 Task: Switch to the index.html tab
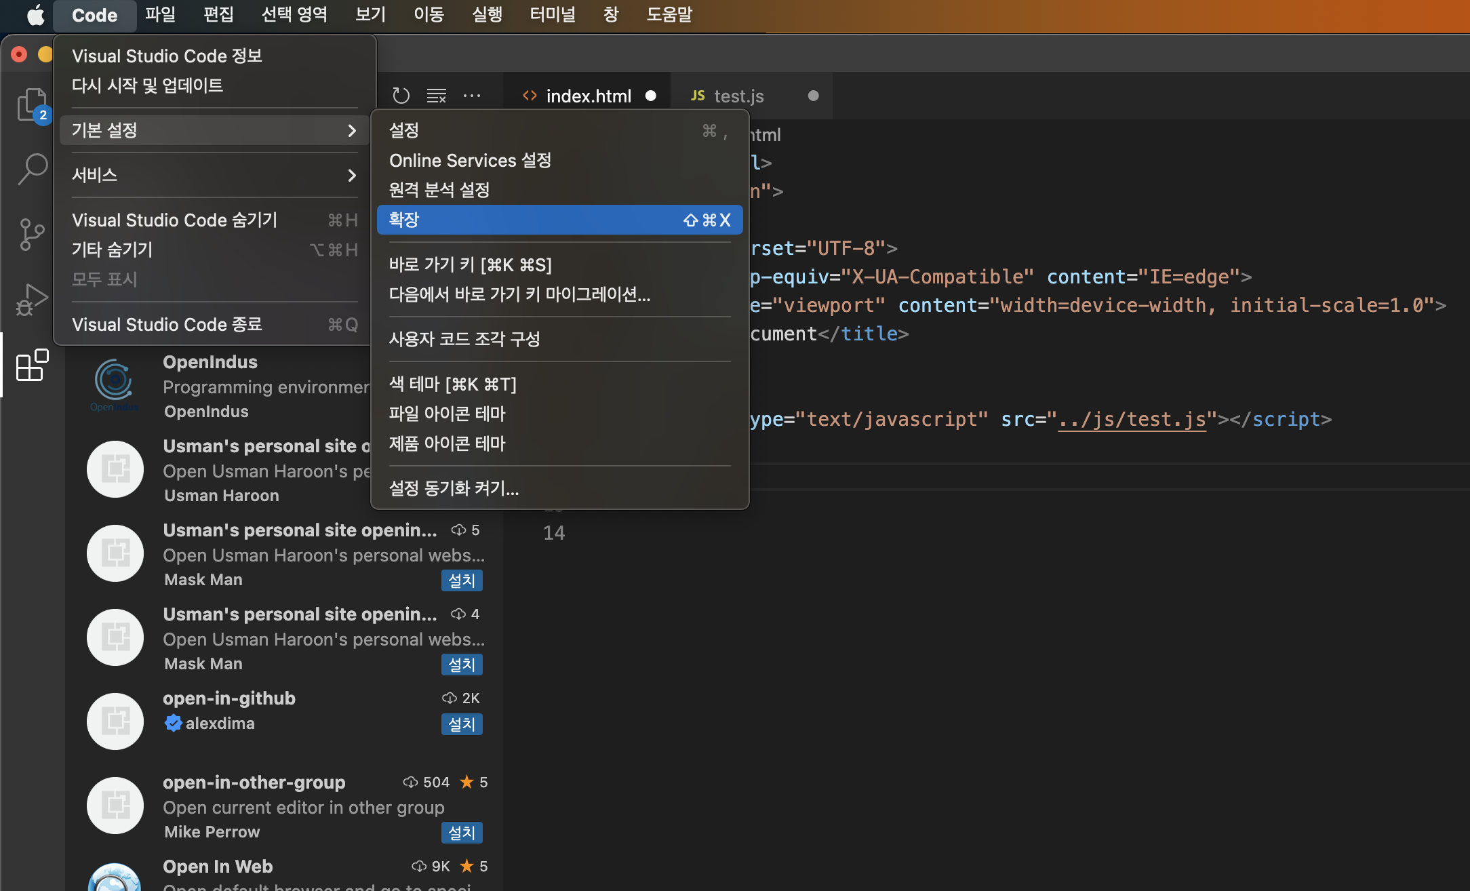[x=588, y=96]
